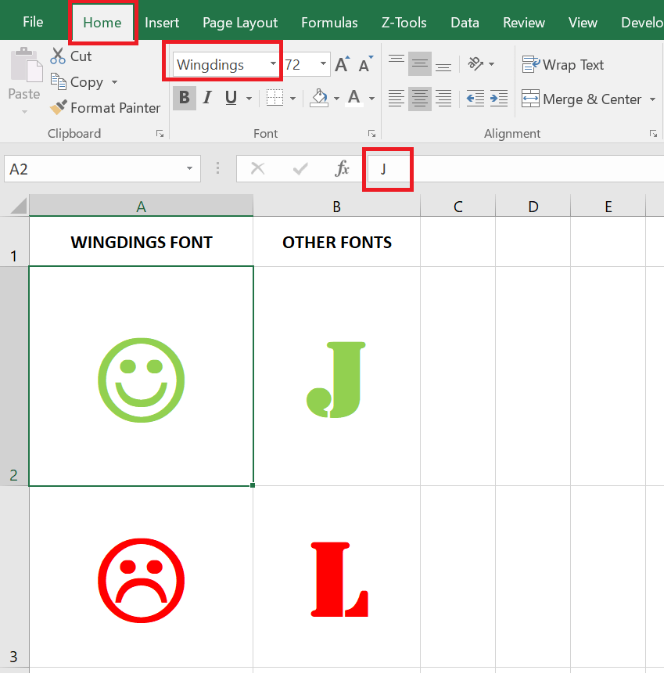Viewport: 671px width, 688px height.
Task: Apply the font color A icon
Action: tap(354, 98)
